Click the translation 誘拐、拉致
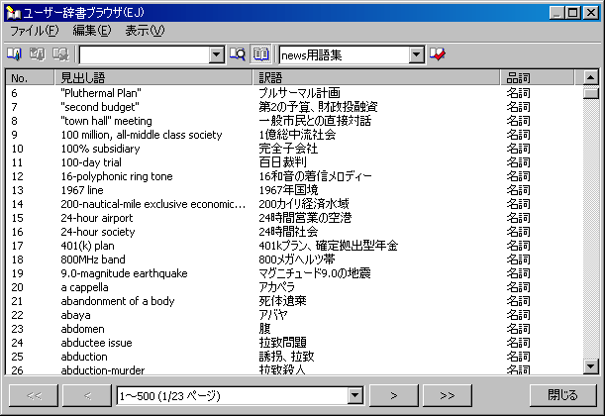 coord(286,357)
